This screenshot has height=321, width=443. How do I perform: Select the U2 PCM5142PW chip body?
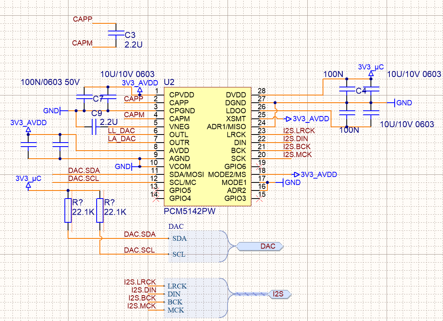coord(207,146)
